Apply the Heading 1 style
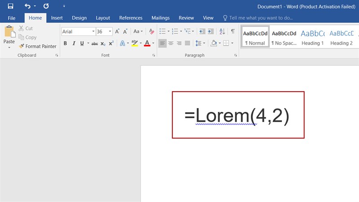Viewport: 359px width, 202px height. pos(313,37)
